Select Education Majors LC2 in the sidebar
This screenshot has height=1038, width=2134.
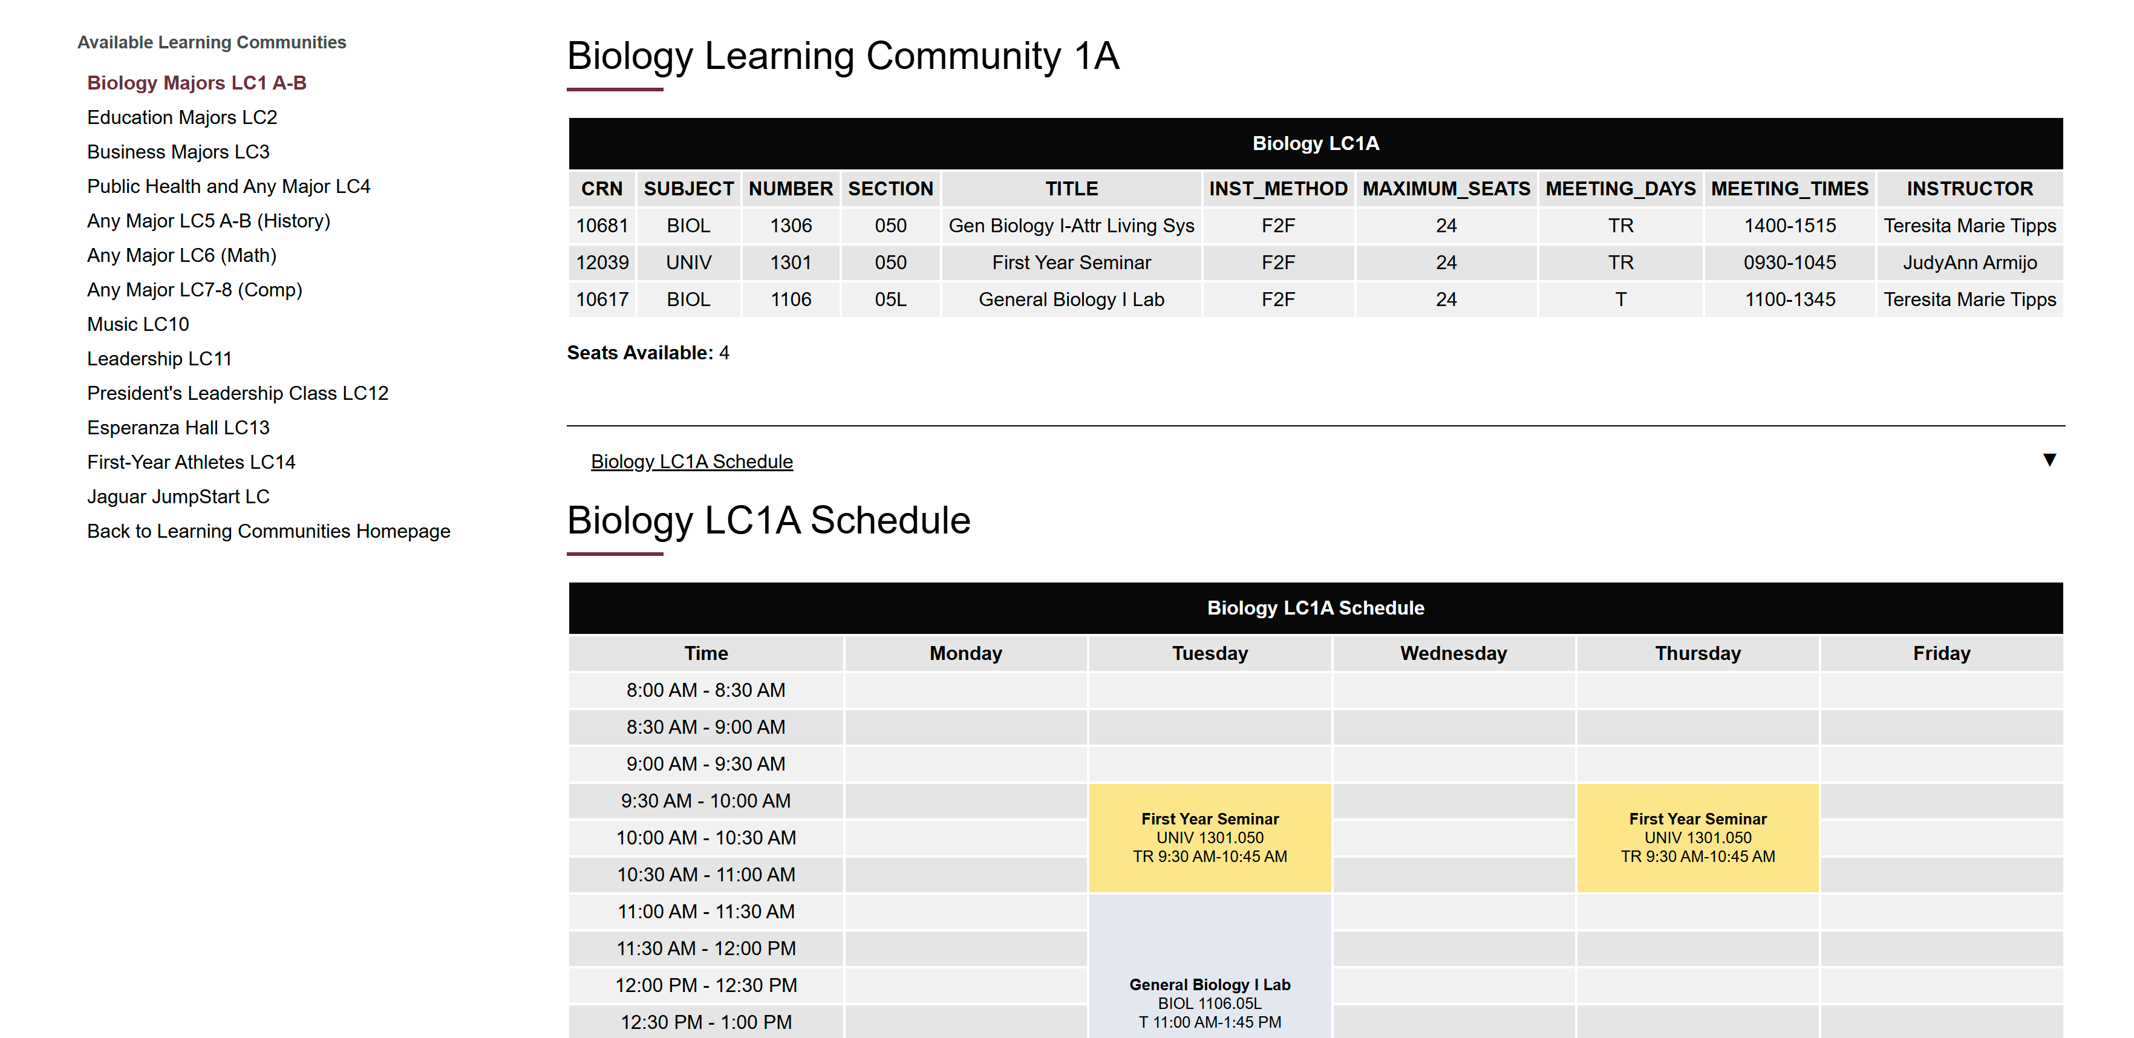(x=182, y=117)
